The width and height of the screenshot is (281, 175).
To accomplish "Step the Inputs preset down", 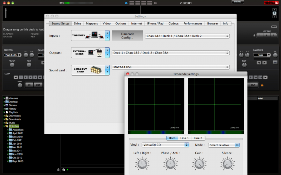I will (x=107, y=38).
